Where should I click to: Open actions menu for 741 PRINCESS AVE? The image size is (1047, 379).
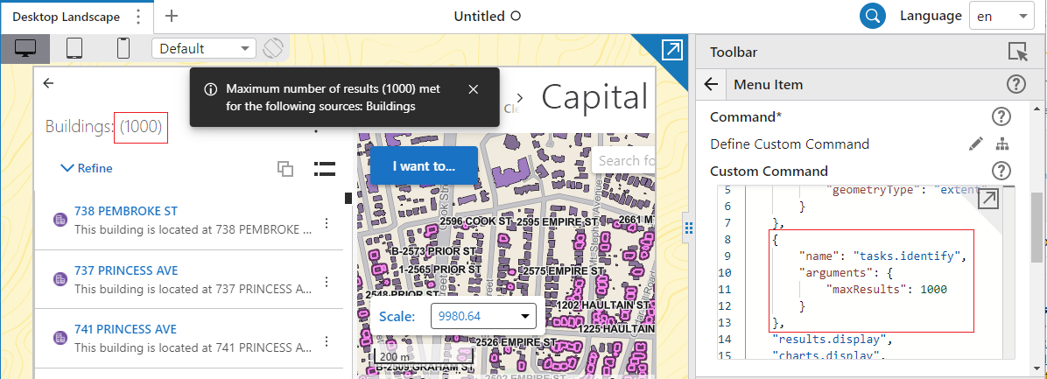(x=327, y=340)
